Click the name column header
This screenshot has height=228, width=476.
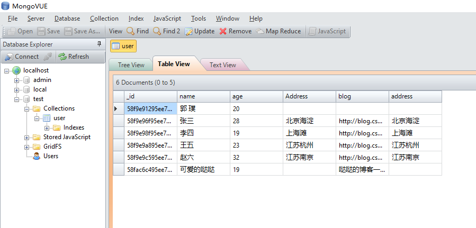203,96
